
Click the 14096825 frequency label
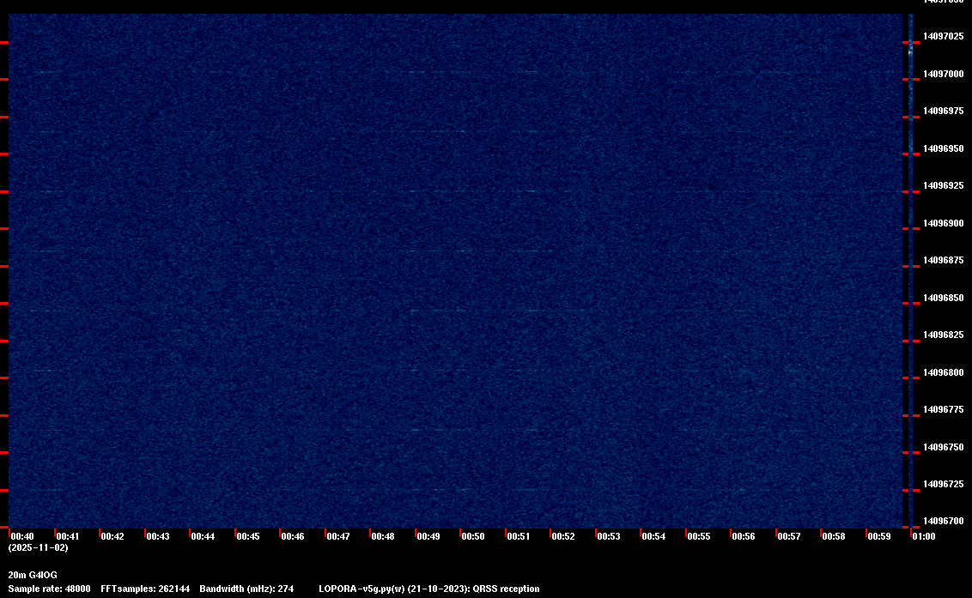[944, 335]
